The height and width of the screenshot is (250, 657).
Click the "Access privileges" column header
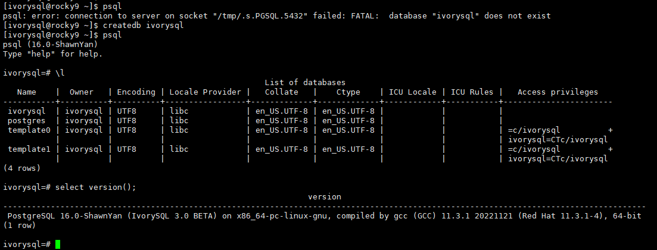558,92
